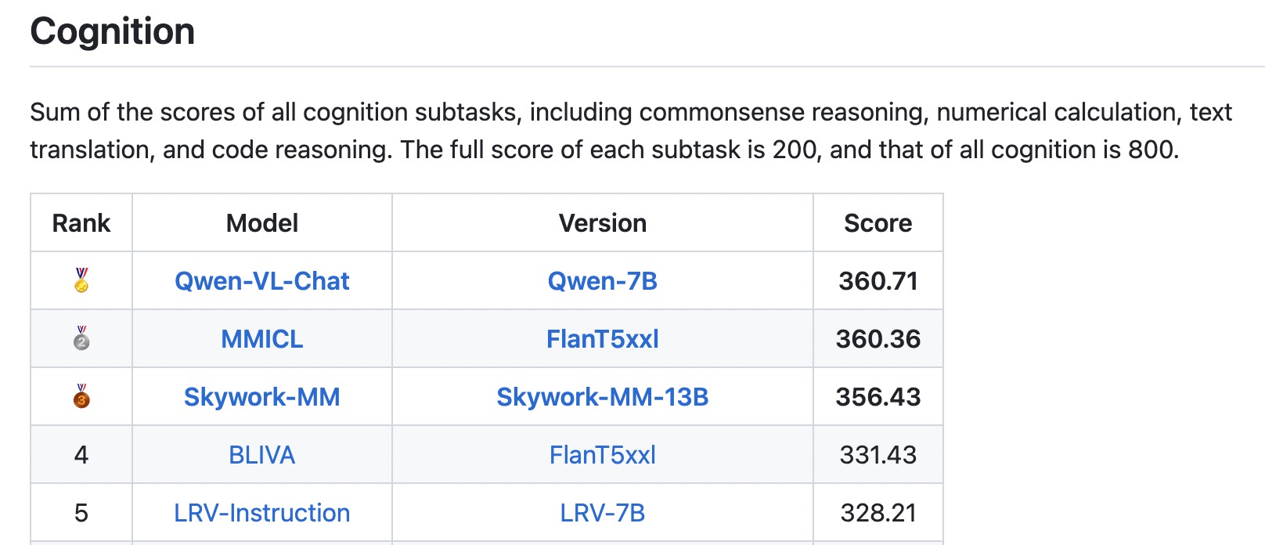This screenshot has height=545, width=1265.
Task: Open the MMICL model link
Action: click(261, 339)
